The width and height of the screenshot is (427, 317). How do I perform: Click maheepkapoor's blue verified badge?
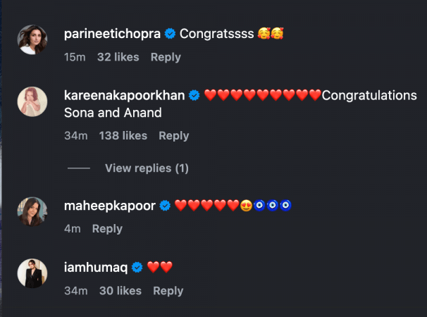(165, 206)
